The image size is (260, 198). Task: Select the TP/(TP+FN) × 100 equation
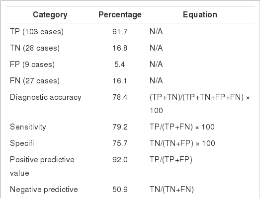182,127
